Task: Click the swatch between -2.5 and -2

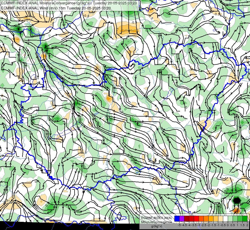Action: [x=206, y=219]
